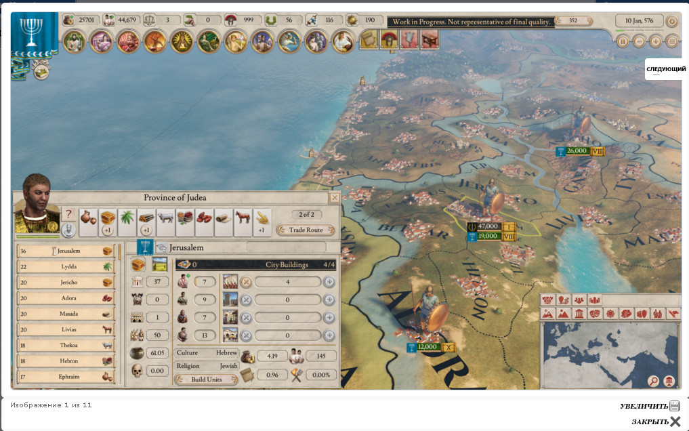Select Lydda in the city list
The image size is (689, 431).
tap(66, 267)
